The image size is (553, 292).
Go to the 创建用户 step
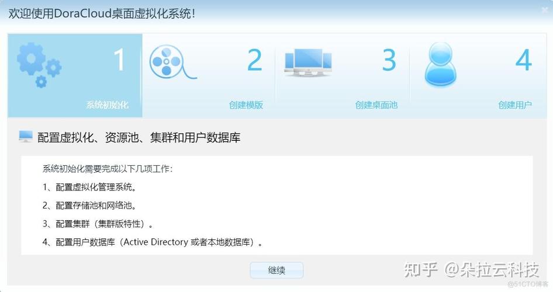point(514,105)
